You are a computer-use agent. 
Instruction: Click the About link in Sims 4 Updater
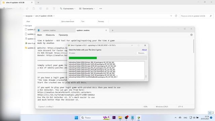coord(144,50)
